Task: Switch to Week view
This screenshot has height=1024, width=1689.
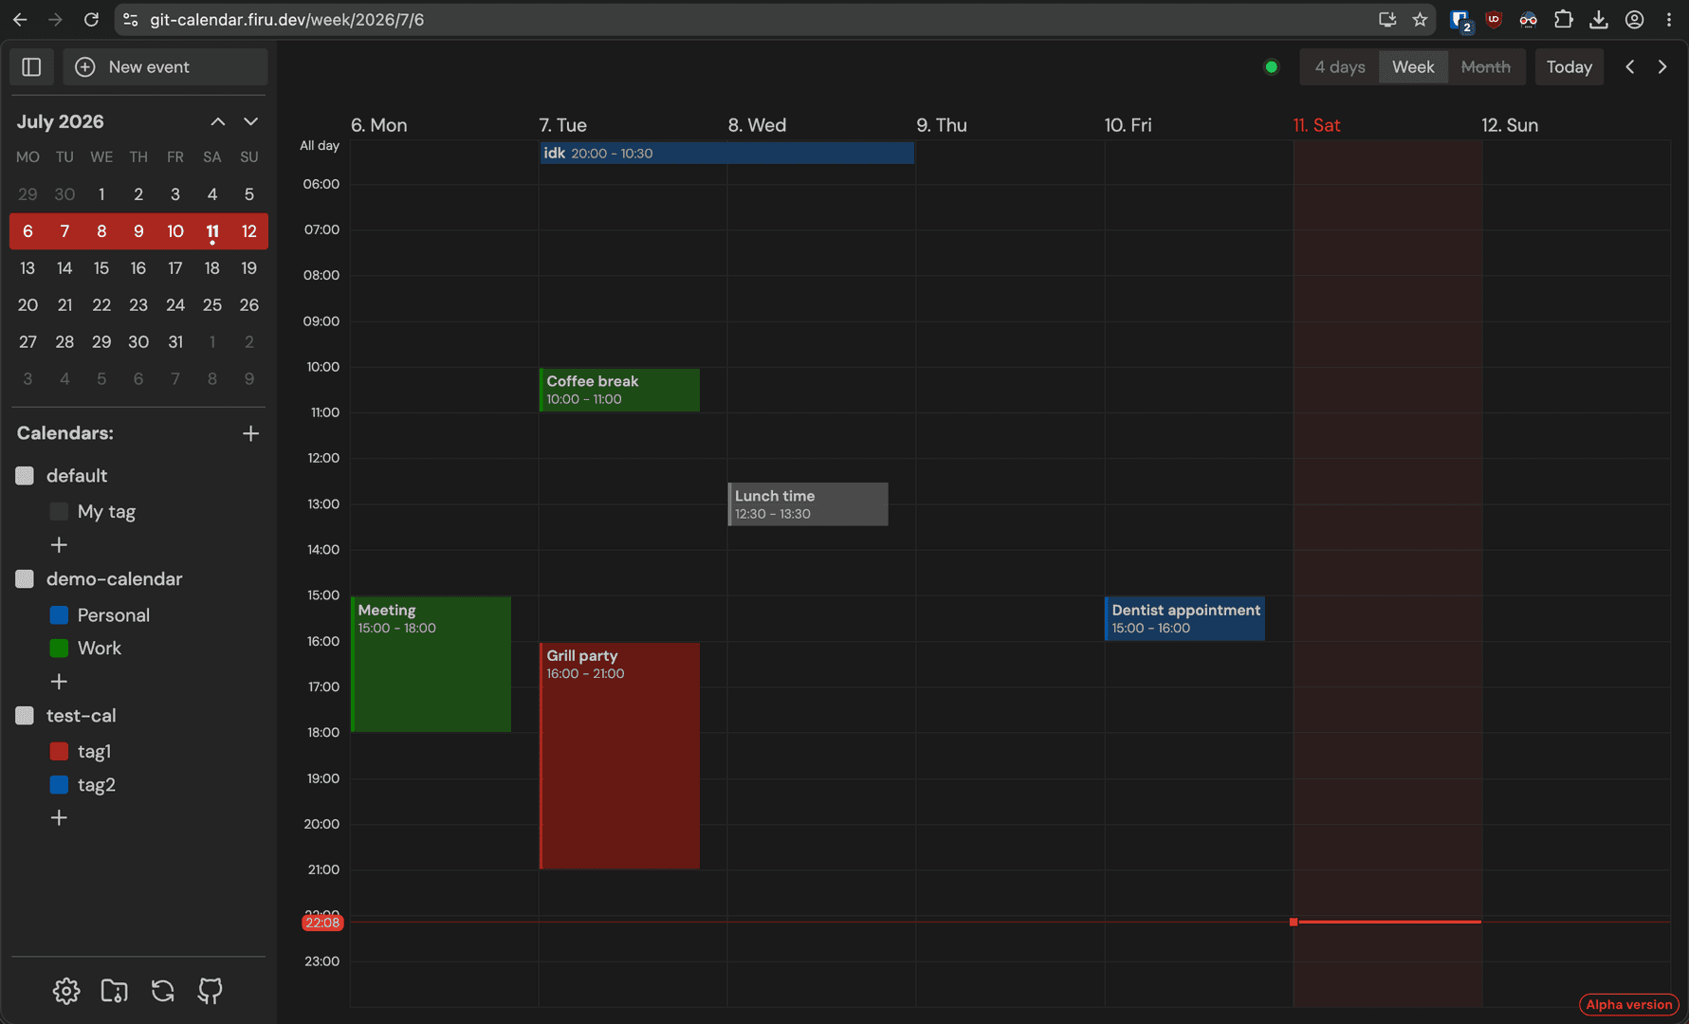Action: pos(1413,67)
